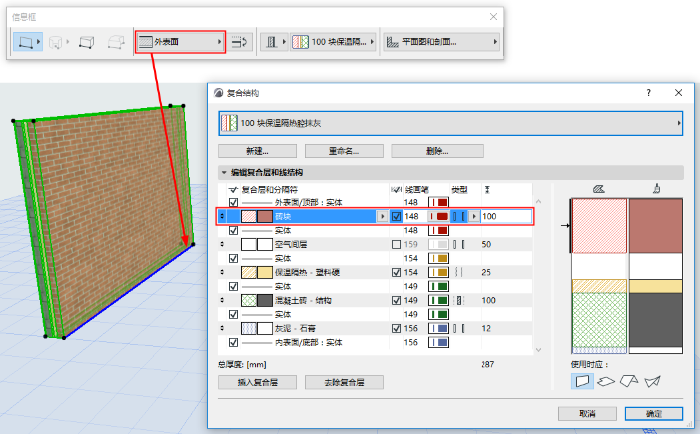Click the blue pen swatch of 灰泥 - 石膏 row
Image resolution: width=700 pixels, height=434 pixels.
pos(438,329)
